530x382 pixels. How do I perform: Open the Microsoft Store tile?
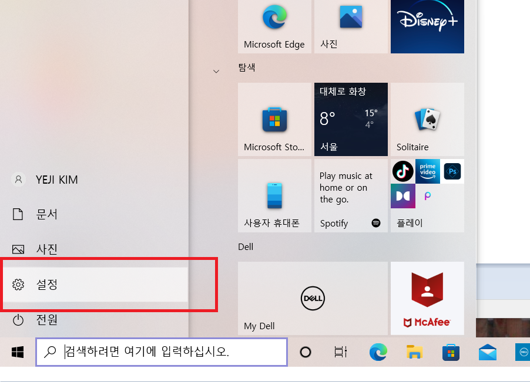click(x=274, y=119)
